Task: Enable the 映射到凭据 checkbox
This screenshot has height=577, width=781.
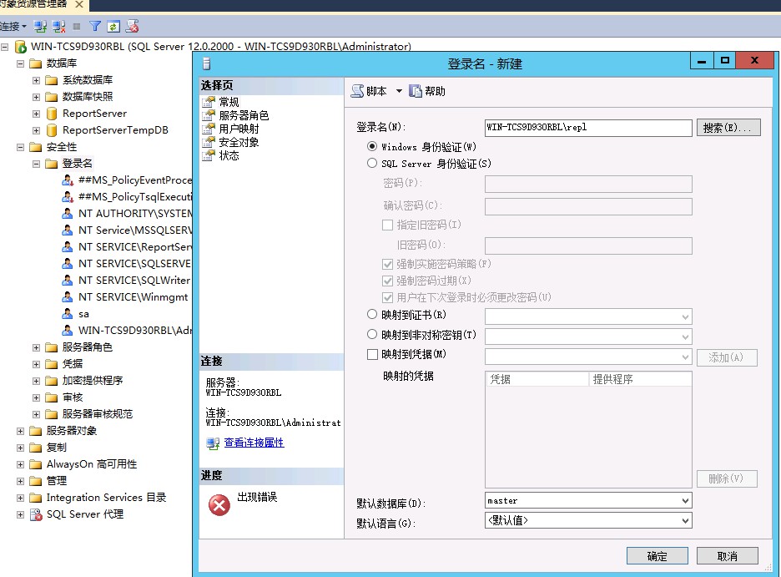Action: (372, 355)
